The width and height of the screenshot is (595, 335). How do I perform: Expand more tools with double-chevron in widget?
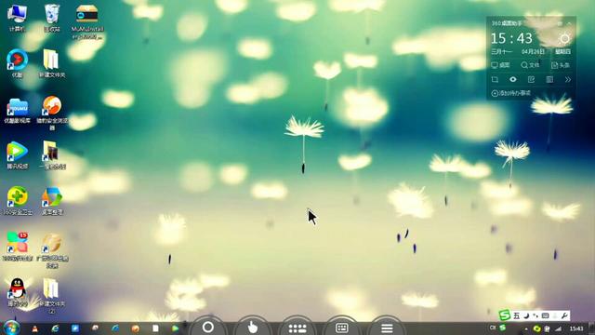pyautogui.click(x=568, y=79)
